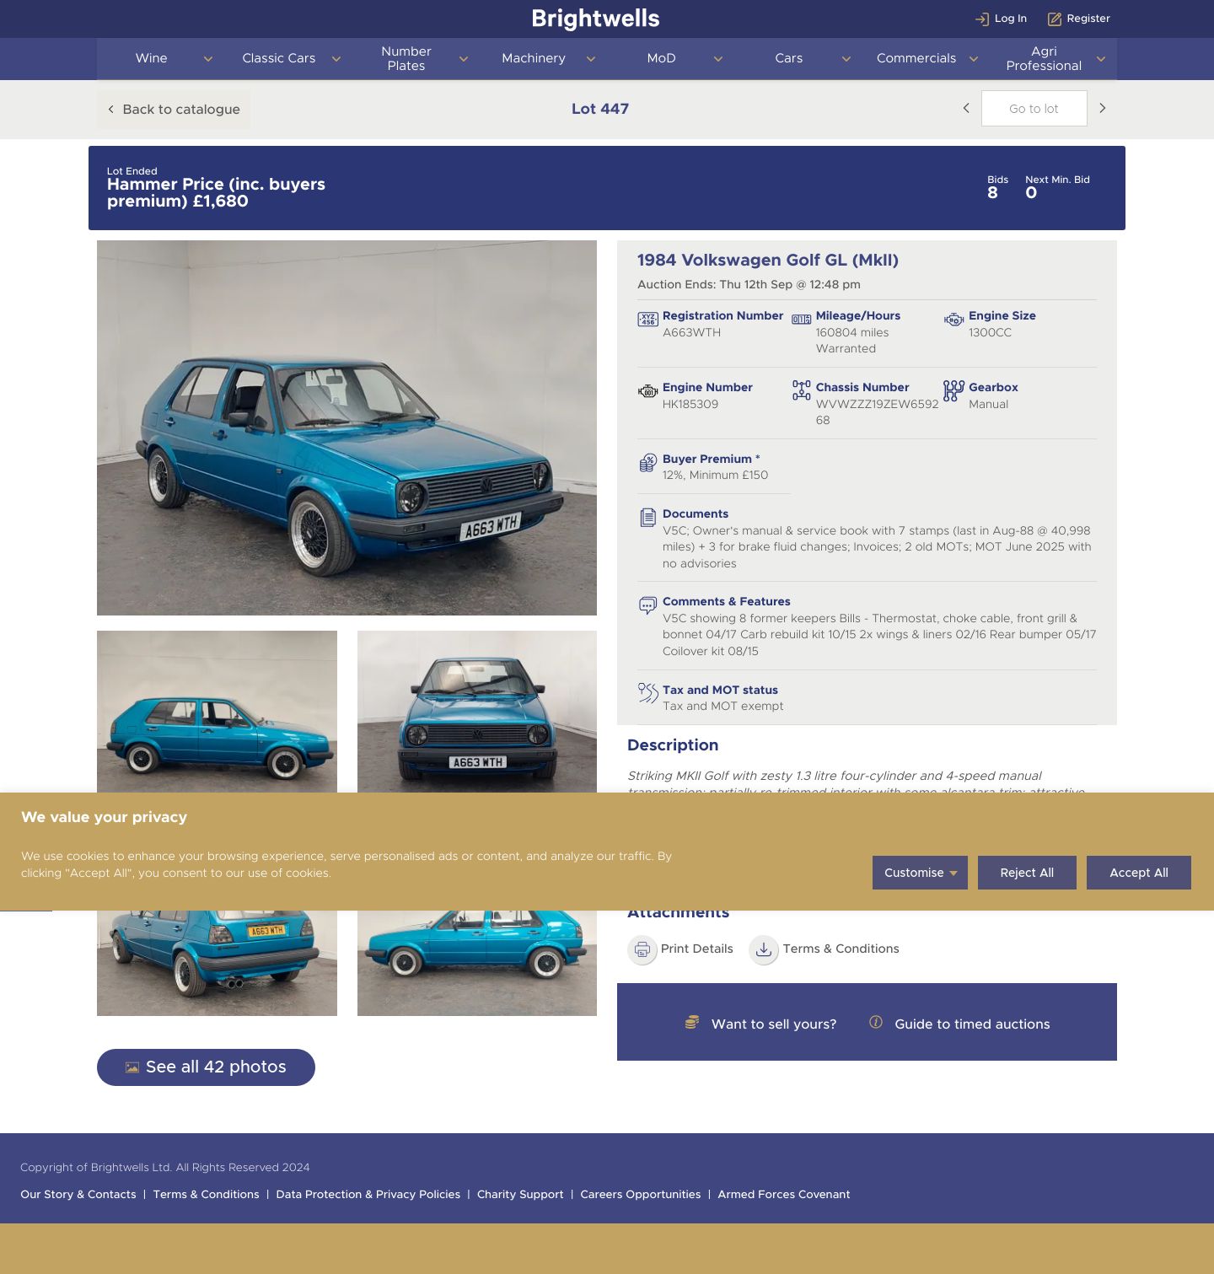This screenshot has height=1274, width=1214.
Task: Open Careers Opportunities footer link
Action: pyautogui.click(x=641, y=1195)
